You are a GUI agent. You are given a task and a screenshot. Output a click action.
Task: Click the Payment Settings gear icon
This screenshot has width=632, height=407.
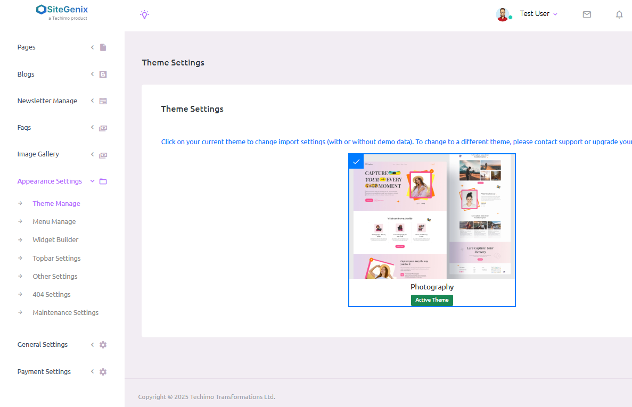(103, 372)
